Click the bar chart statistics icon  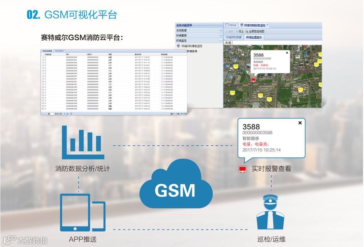coord(83,142)
